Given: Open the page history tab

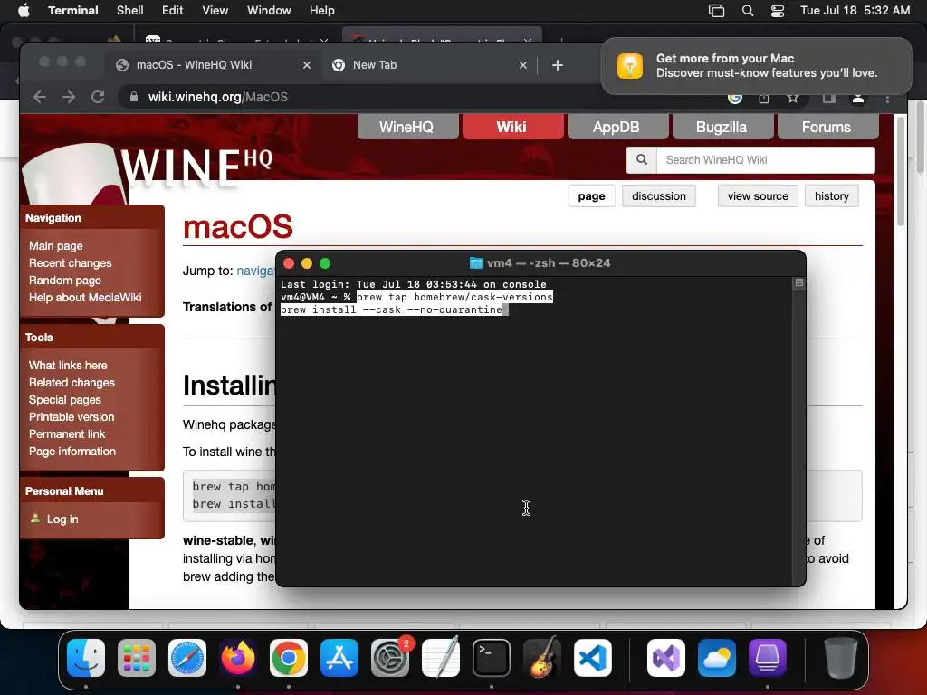Looking at the screenshot, I should 831,196.
